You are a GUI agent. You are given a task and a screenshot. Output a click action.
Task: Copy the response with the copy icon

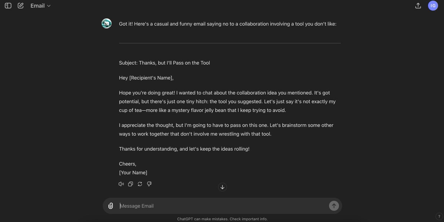click(x=130, y=184)
